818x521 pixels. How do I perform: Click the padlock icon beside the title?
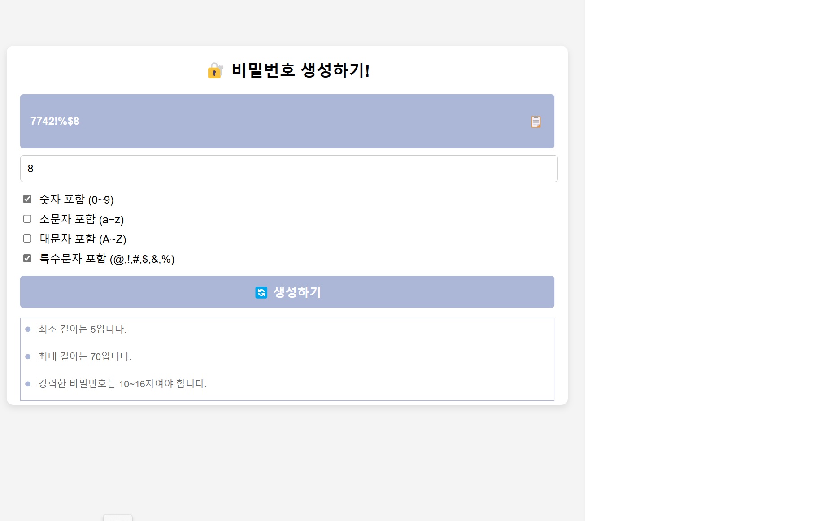pos(215,70)
